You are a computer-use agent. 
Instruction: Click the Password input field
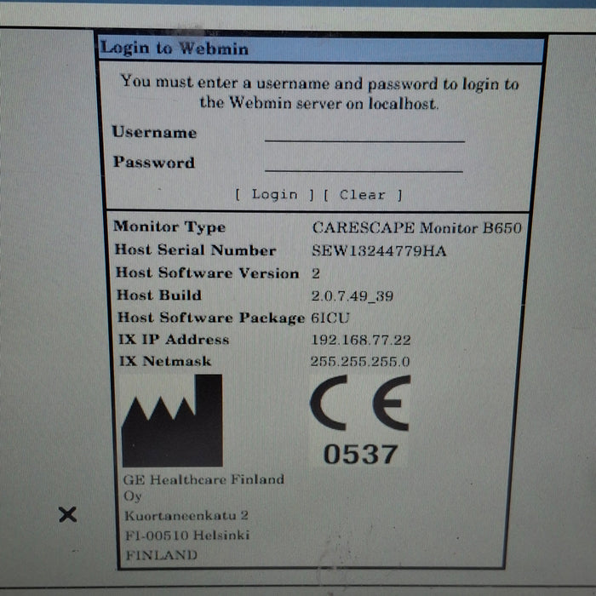click(364, 163)
